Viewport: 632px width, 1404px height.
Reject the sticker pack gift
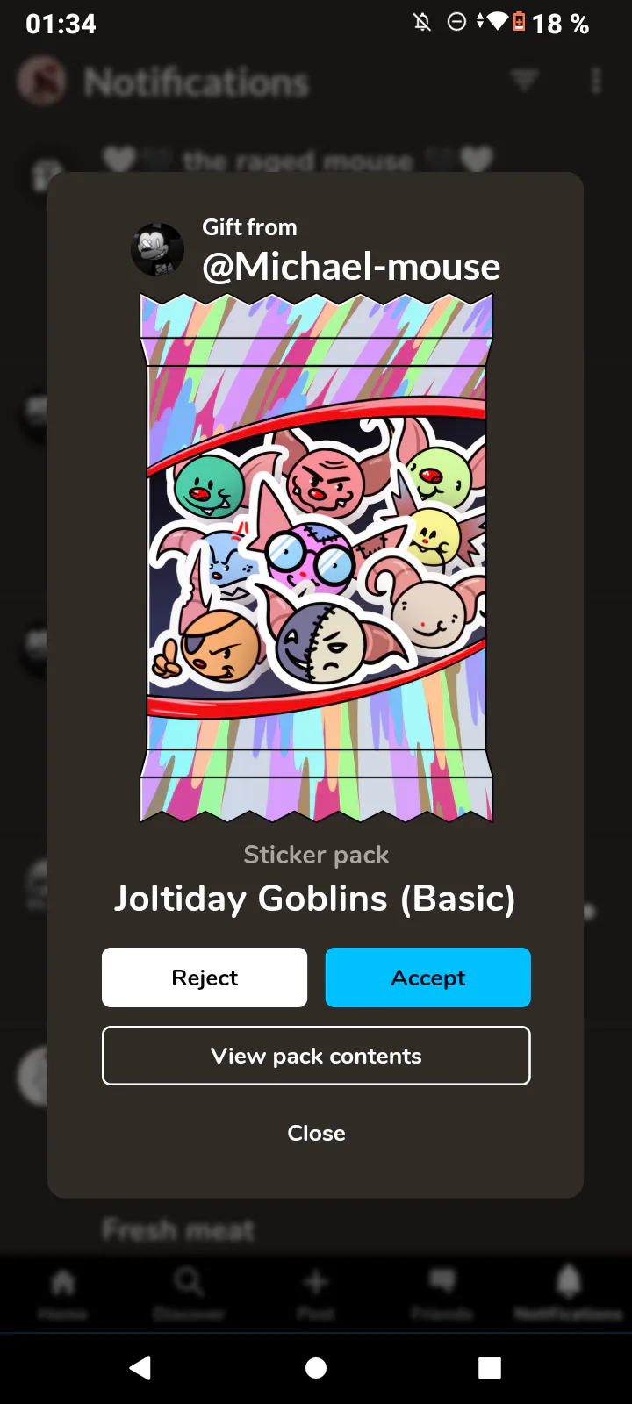(x=205, y=978)
